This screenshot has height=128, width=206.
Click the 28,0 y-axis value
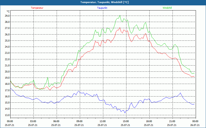point(7,22)
